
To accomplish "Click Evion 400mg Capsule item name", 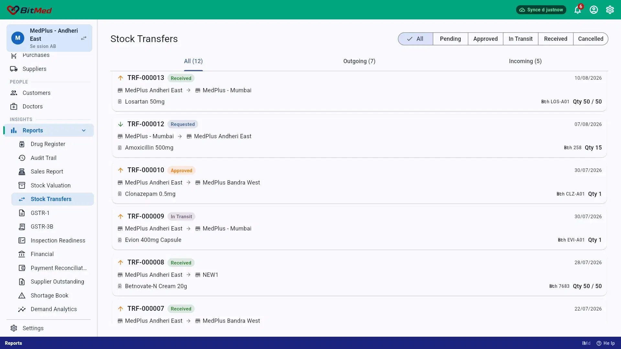I will coord(153,240).
